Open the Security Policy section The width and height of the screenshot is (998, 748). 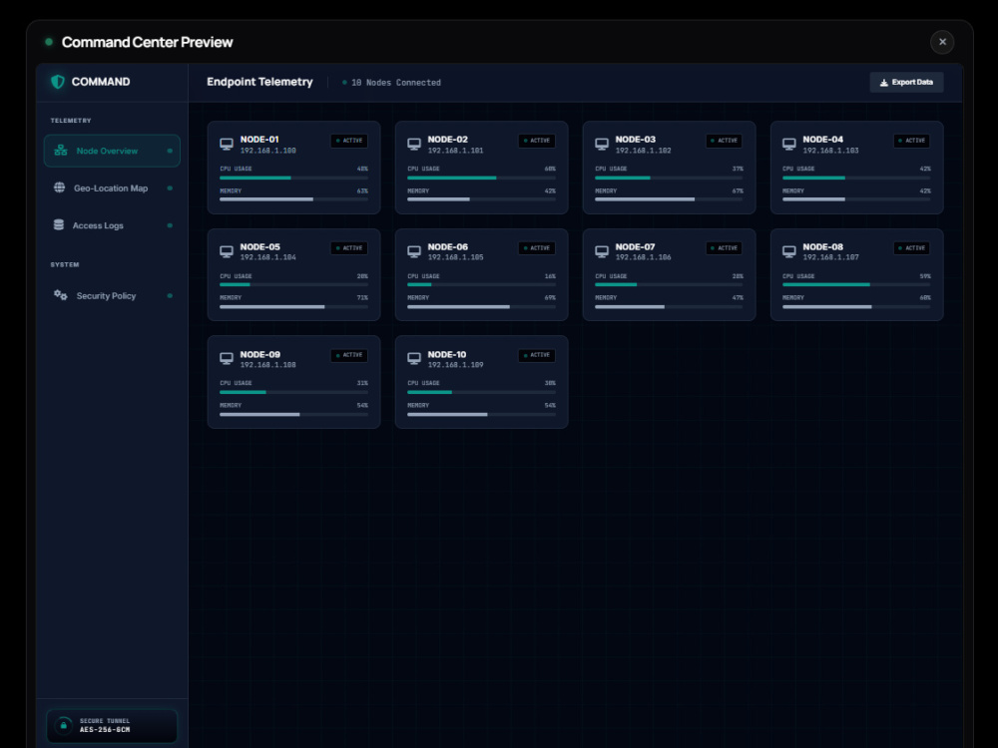[112, 296]
